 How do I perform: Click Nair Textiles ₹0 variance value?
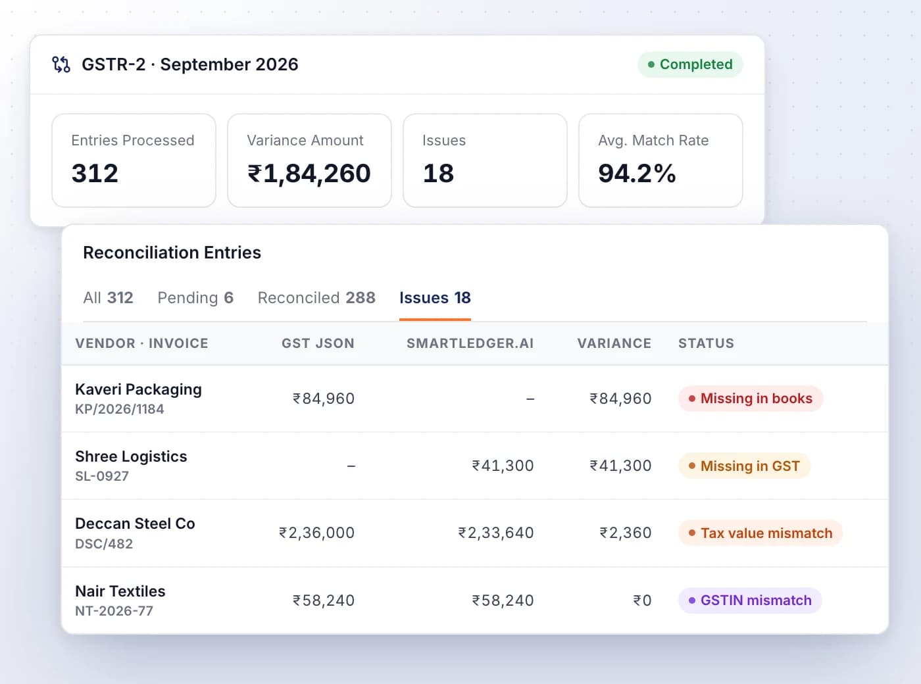pyautogui.click(x=642, y=600)
